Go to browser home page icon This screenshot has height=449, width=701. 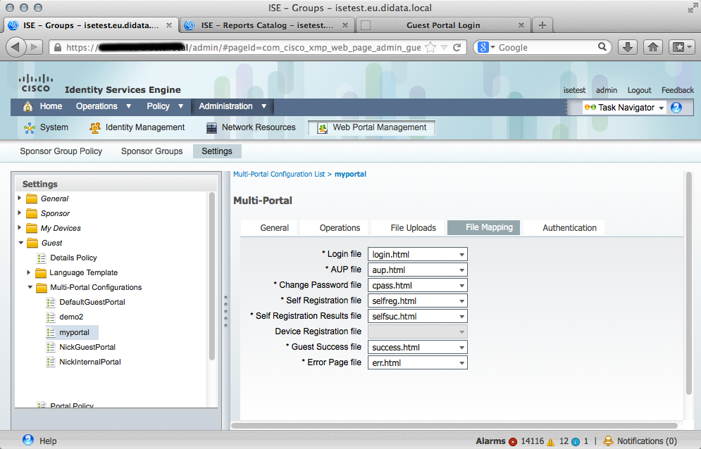653,47
